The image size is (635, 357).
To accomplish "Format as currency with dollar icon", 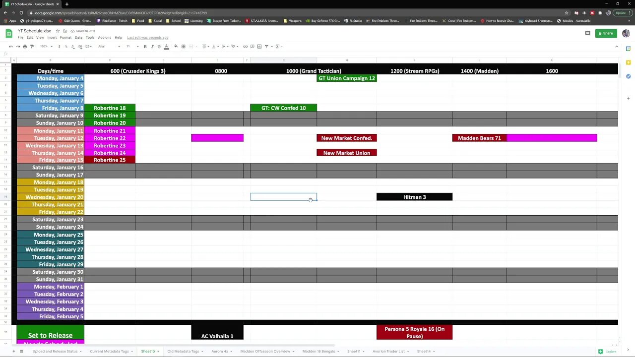I will pos(59,47).
